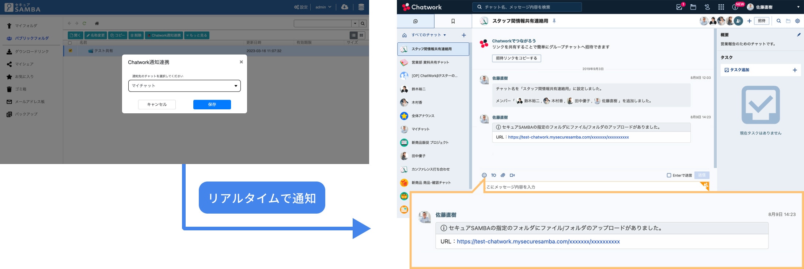Open ダウンロードリンク in SAMBA sidebar
Viewport: 804px width, 269px height.
27,51
